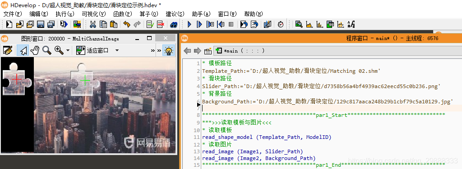Click the Template_Path assignment line
Screen dimensions: 462x169
pos(291,71)
